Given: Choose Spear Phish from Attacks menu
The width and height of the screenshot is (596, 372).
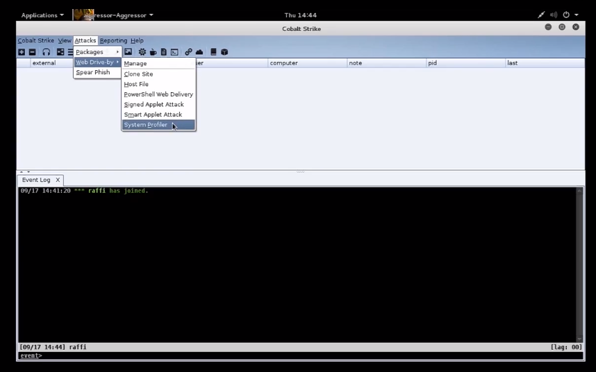Looking at the screenshot, I should pos(97,72).
